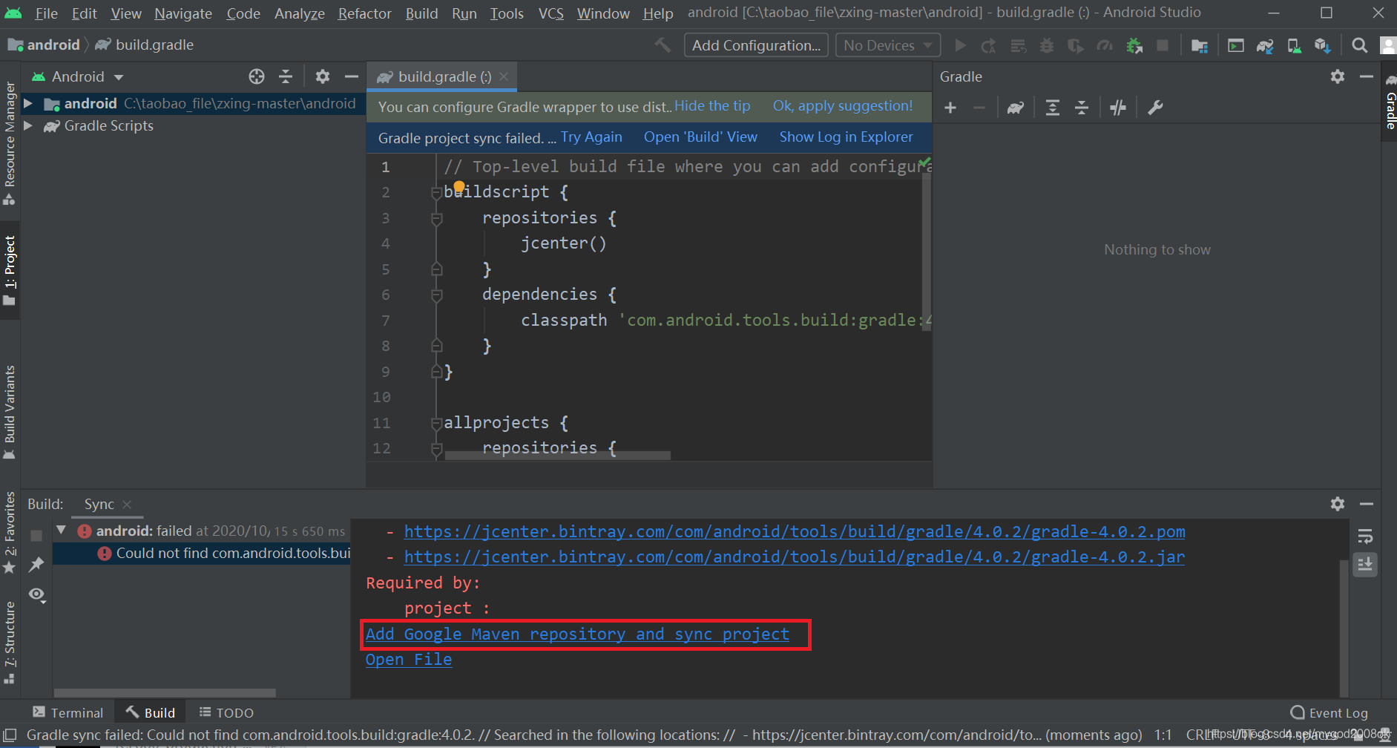
Task: Select 'Could not find com.android.tools.bui' error row
Action: click(x=201, y=554)
